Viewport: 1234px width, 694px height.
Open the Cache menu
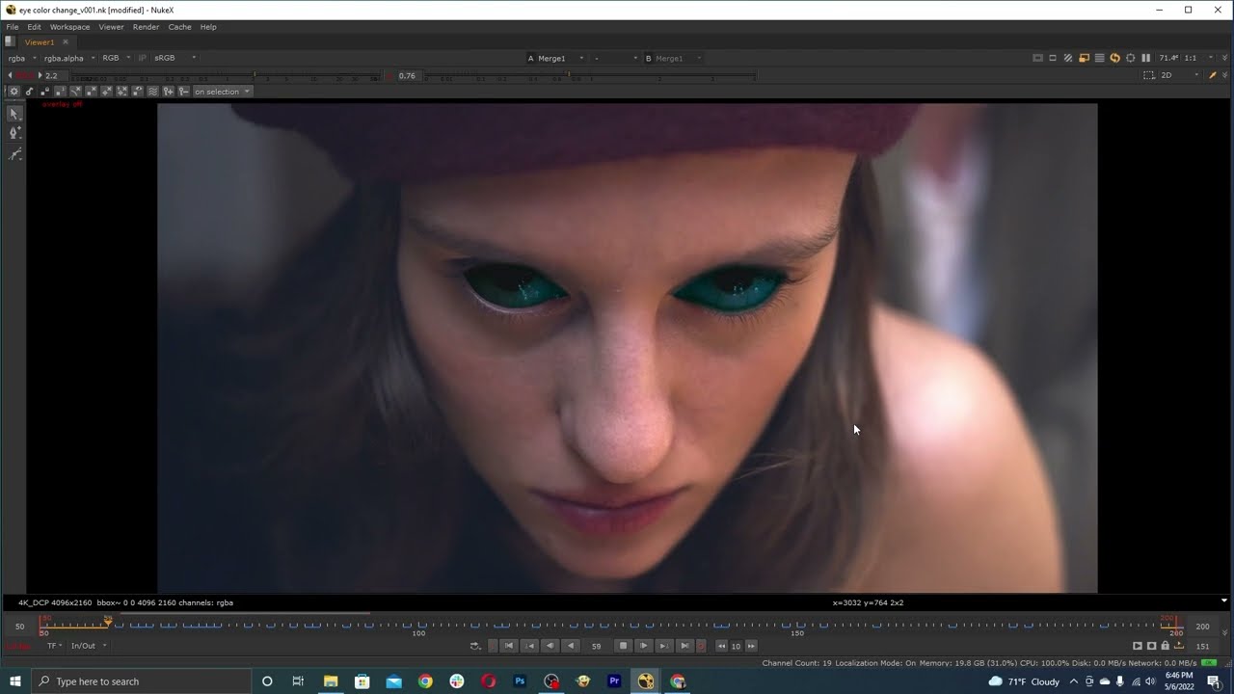point(179,27)
